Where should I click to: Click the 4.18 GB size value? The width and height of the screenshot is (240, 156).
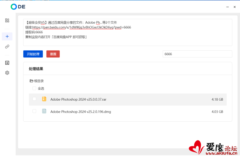[217, 99]
